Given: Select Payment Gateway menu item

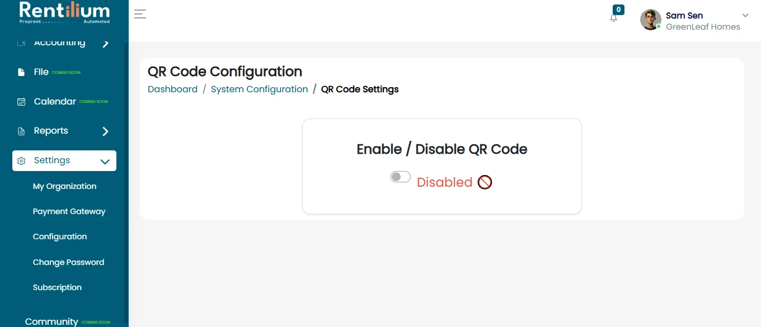Looking at the screenshot, I should coord(69,211).
